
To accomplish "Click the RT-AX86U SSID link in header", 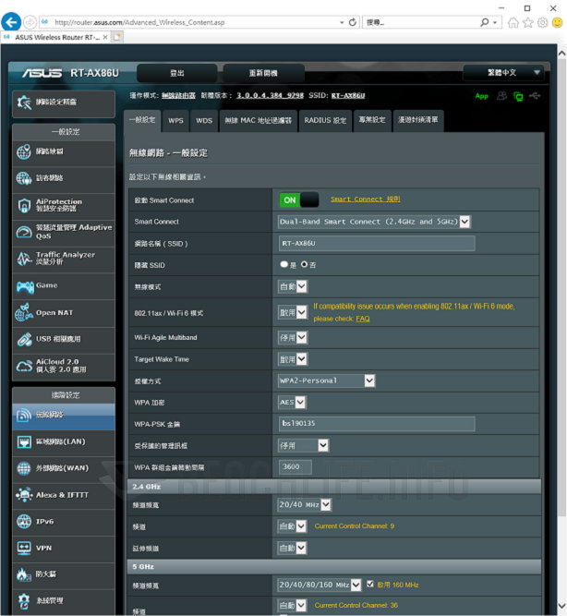I will pos(348,95).
